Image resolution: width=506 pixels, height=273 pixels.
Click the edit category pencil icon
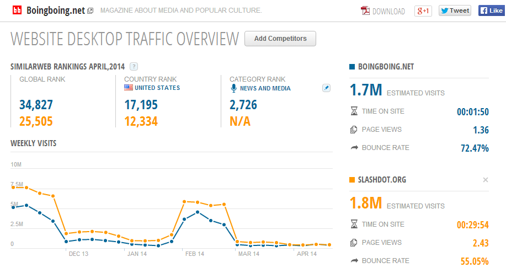pos(326,88)
